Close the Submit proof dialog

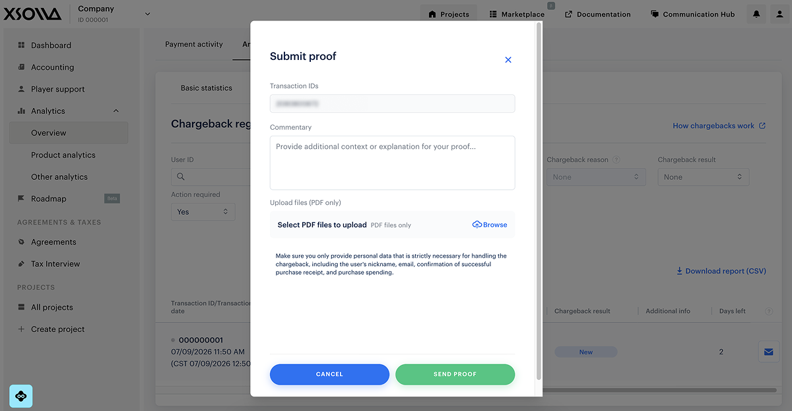click(508, 60)
